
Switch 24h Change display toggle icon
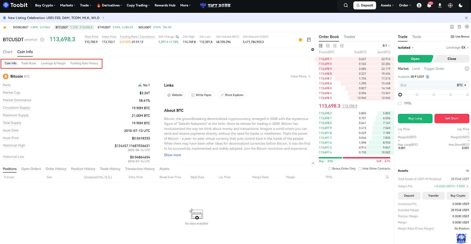pos(177,37)
